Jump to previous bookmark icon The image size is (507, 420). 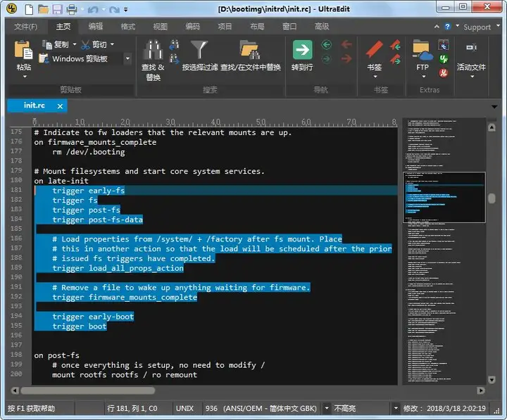click(x=395, y=45)
